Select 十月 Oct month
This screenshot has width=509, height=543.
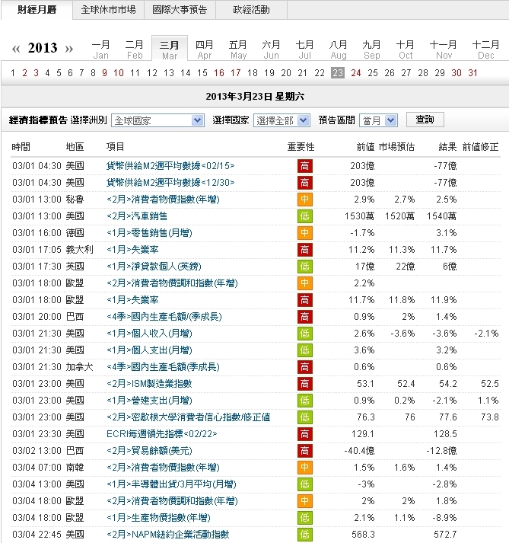click(406, 50)
